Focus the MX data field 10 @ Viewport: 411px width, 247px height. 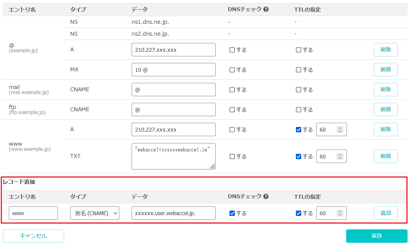[x=173, y=70]
